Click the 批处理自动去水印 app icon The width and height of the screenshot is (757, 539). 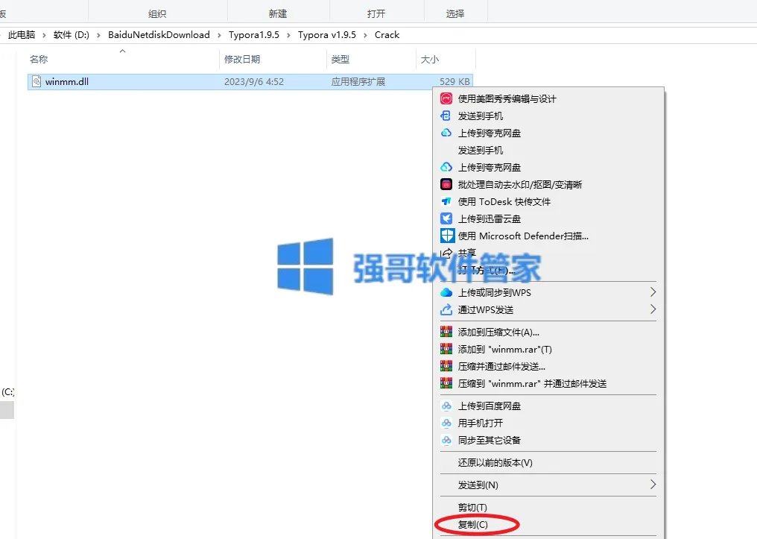pyautogui.click(x=446, y=184)
